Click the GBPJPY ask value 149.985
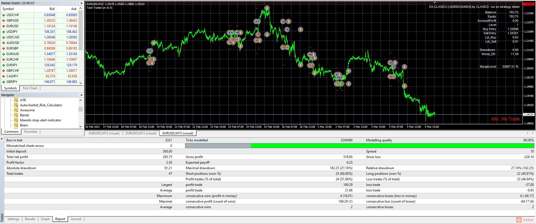The image size is (536, 224). pyautogui.click(x=72, y=82)
